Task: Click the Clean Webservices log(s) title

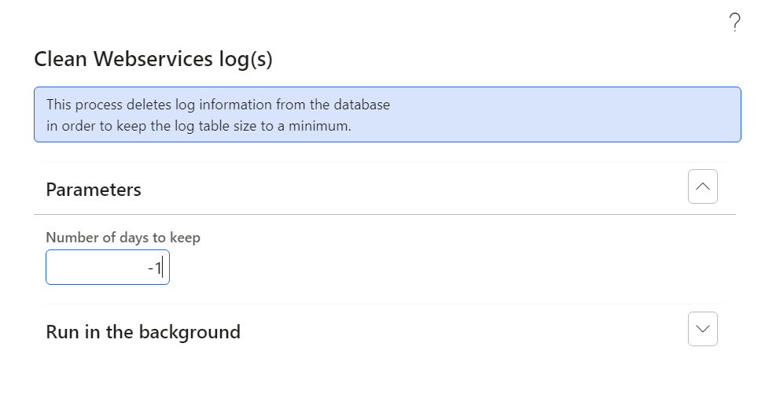Action: [153, 59]
